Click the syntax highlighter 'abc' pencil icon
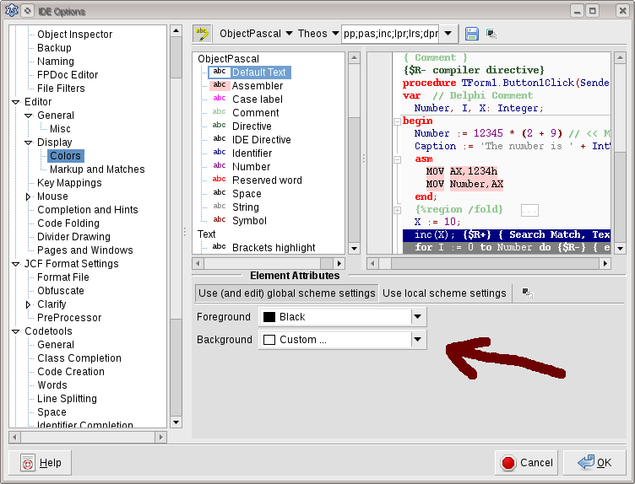Screen dimensions: 635x484 202,34
